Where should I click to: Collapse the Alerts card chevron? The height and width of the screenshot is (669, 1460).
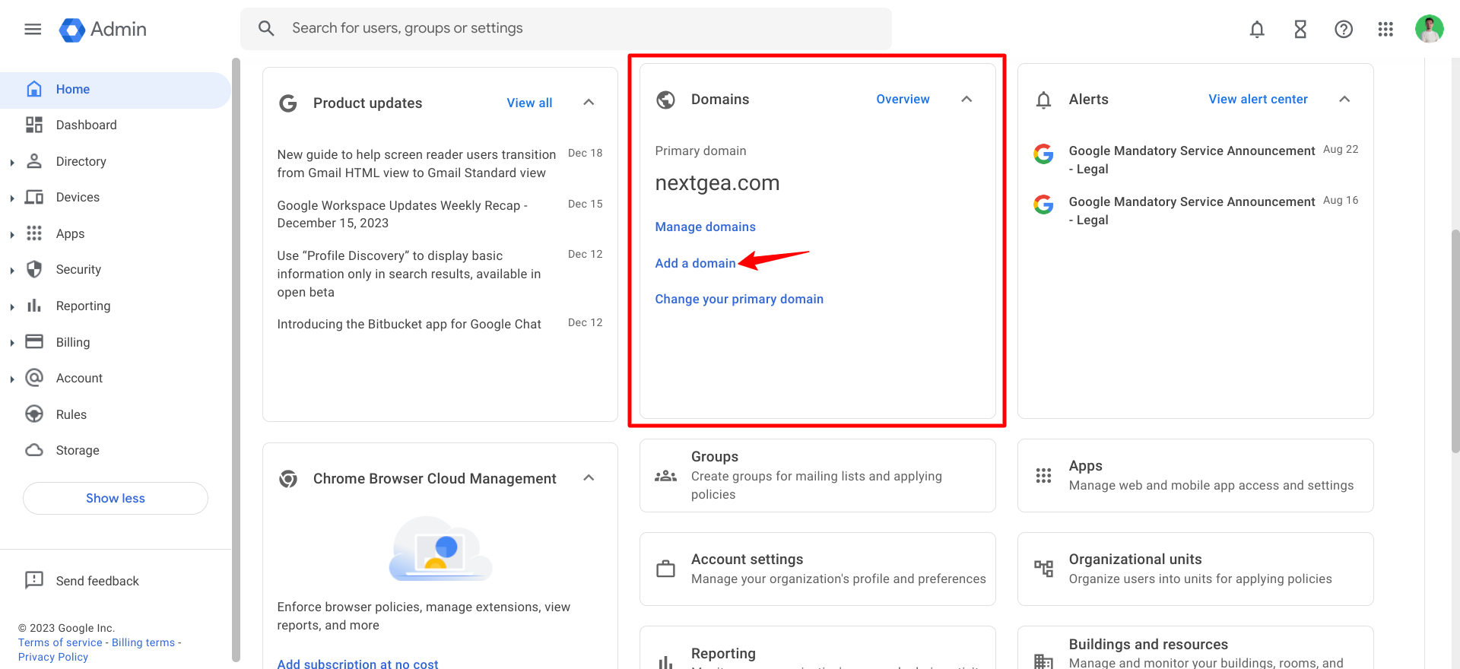click(x=1344, y=99)
